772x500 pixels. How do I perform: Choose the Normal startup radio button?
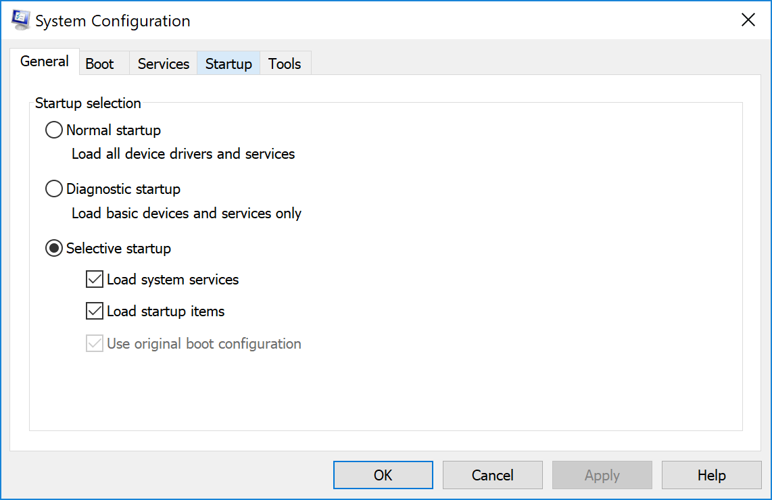click(x=54, y=130)
